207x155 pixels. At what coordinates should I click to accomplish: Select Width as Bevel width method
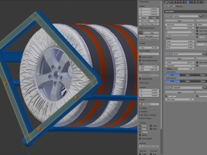(x=188, y=81)
